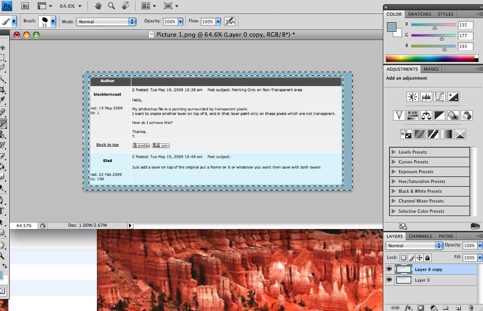Select the Zoom tool magnifier icon
Viewport: 483px width, 311px height.
point(111,6)
